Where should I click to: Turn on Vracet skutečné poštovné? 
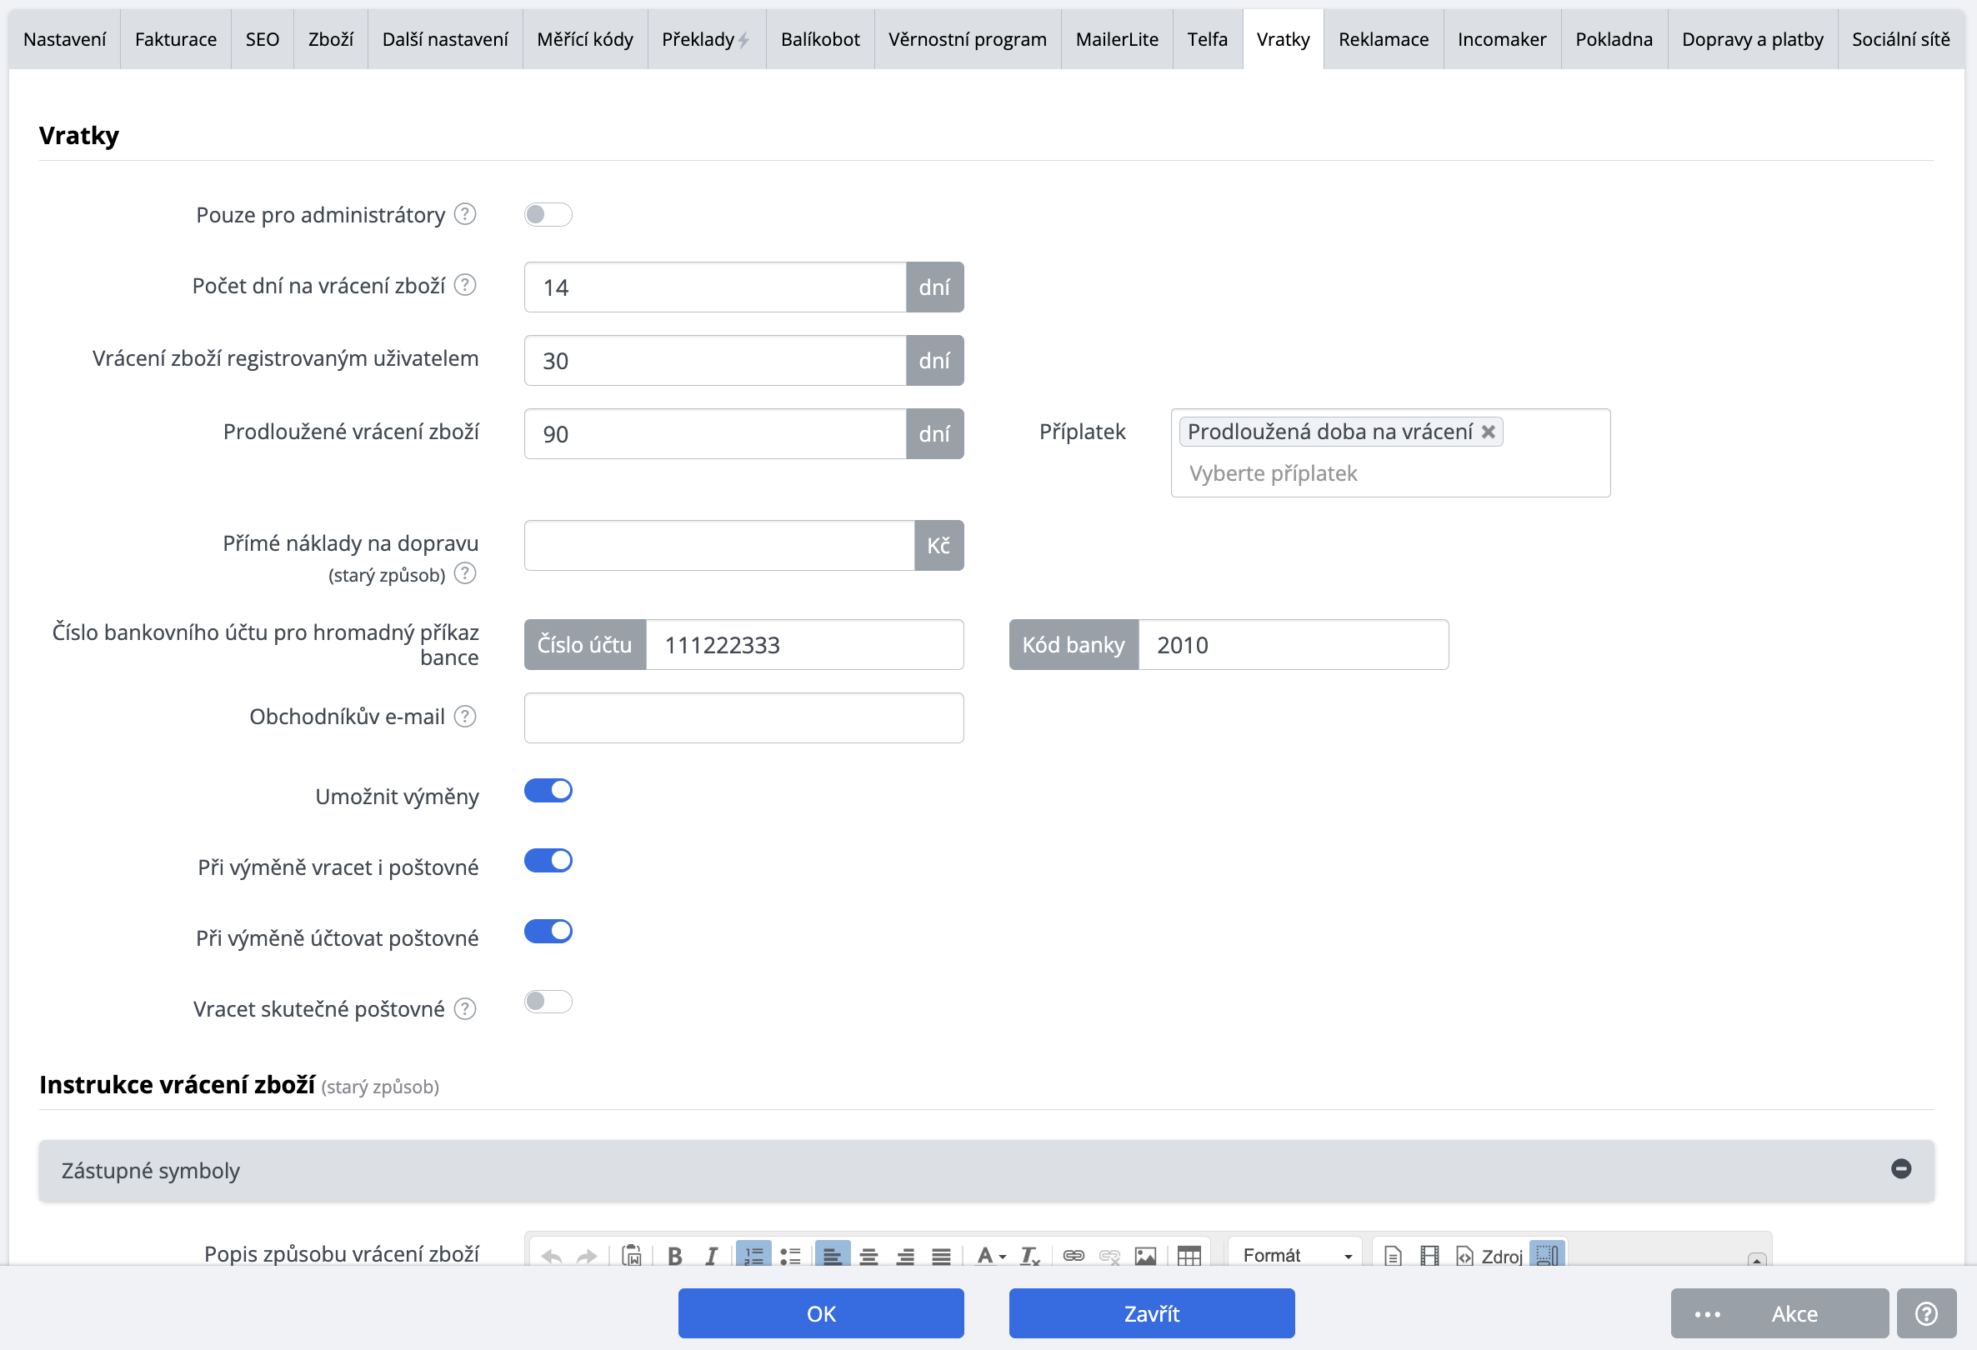pos(548,1002)
